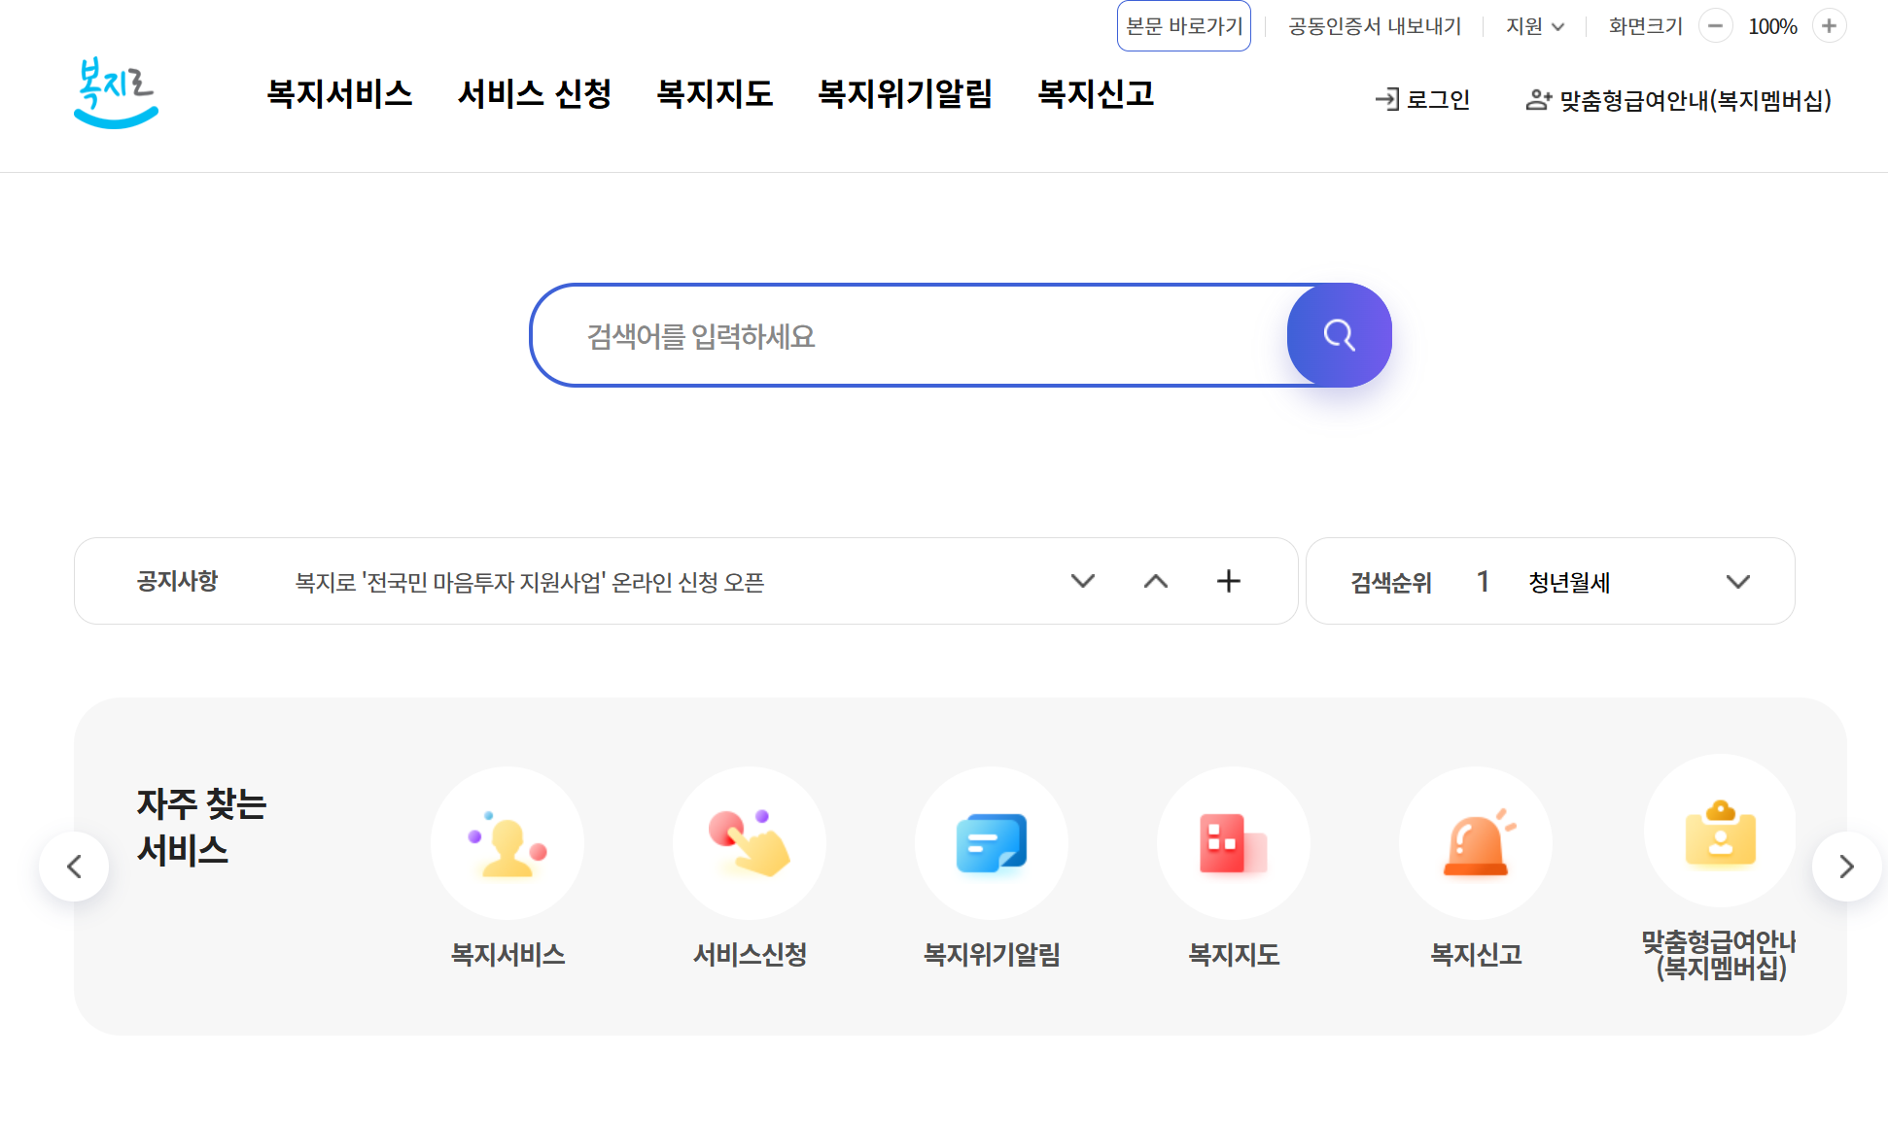The image size is (1888, 1123).
Task: Expand the 검색순위 ranking list
Action: coord(1737,582)
